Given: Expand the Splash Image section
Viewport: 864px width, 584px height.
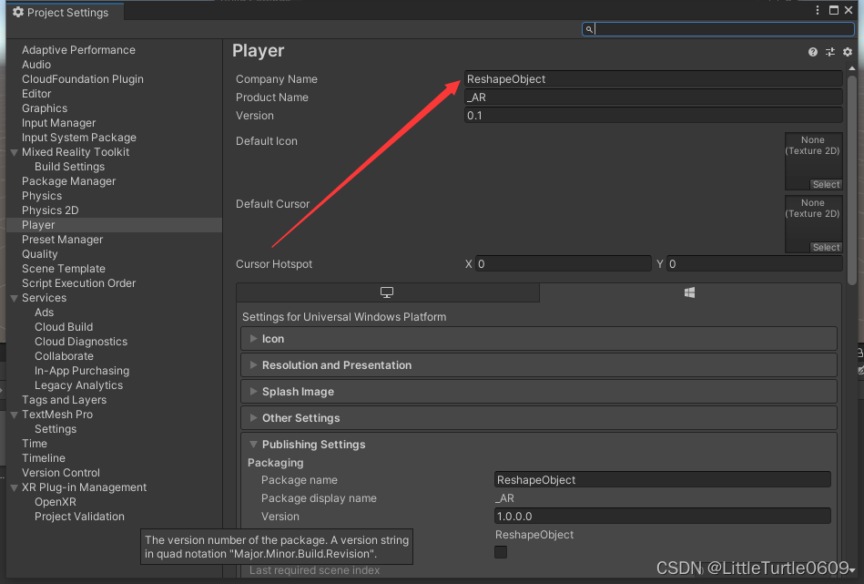Looking at the screenshot, I should (539, 392).
